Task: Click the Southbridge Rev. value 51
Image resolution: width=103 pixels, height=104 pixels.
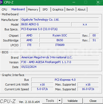Action: pos(94,40)
